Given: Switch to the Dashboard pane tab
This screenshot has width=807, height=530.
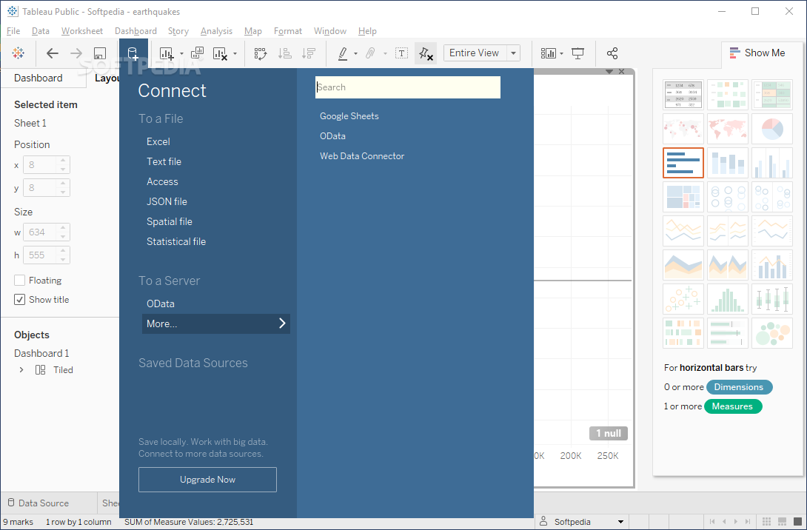Looking at the screenshot, I should [x=38, y=78].
